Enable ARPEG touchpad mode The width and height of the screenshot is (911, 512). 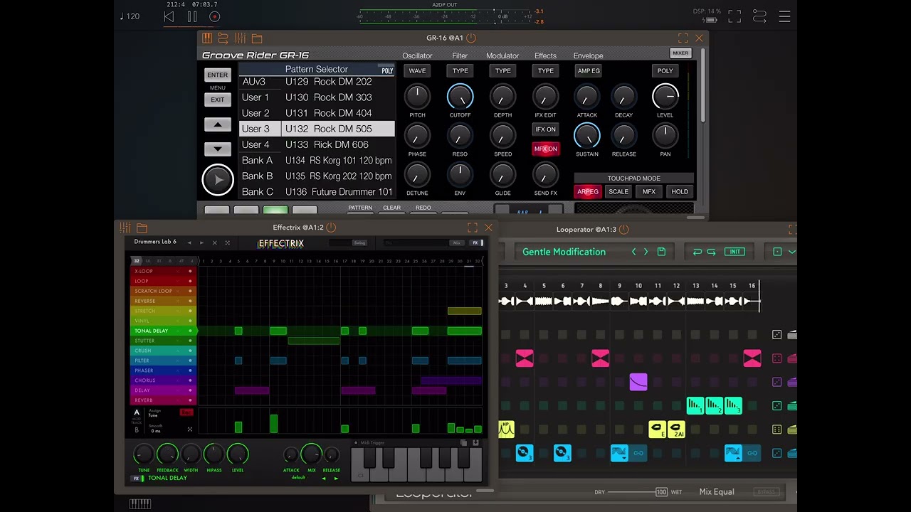pyautogui.click(x=588, y=191)
